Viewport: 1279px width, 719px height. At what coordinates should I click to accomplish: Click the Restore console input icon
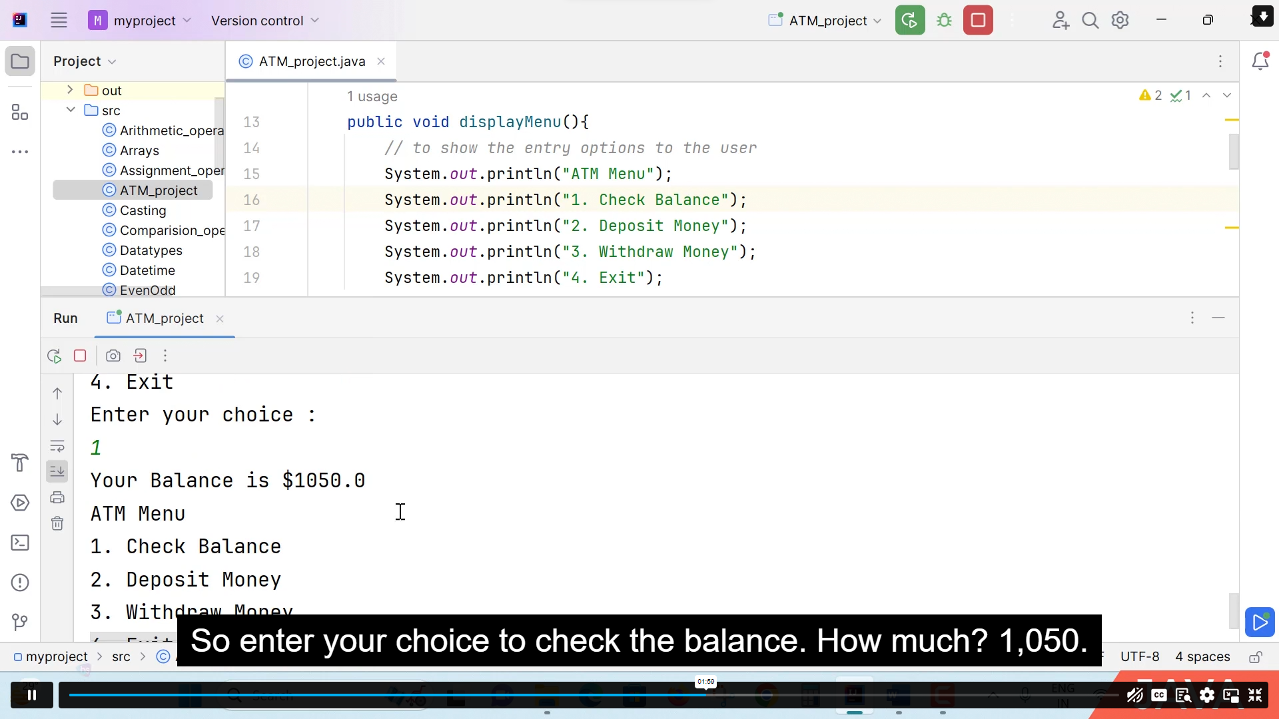pyautogui.click(x=140, y=356)
